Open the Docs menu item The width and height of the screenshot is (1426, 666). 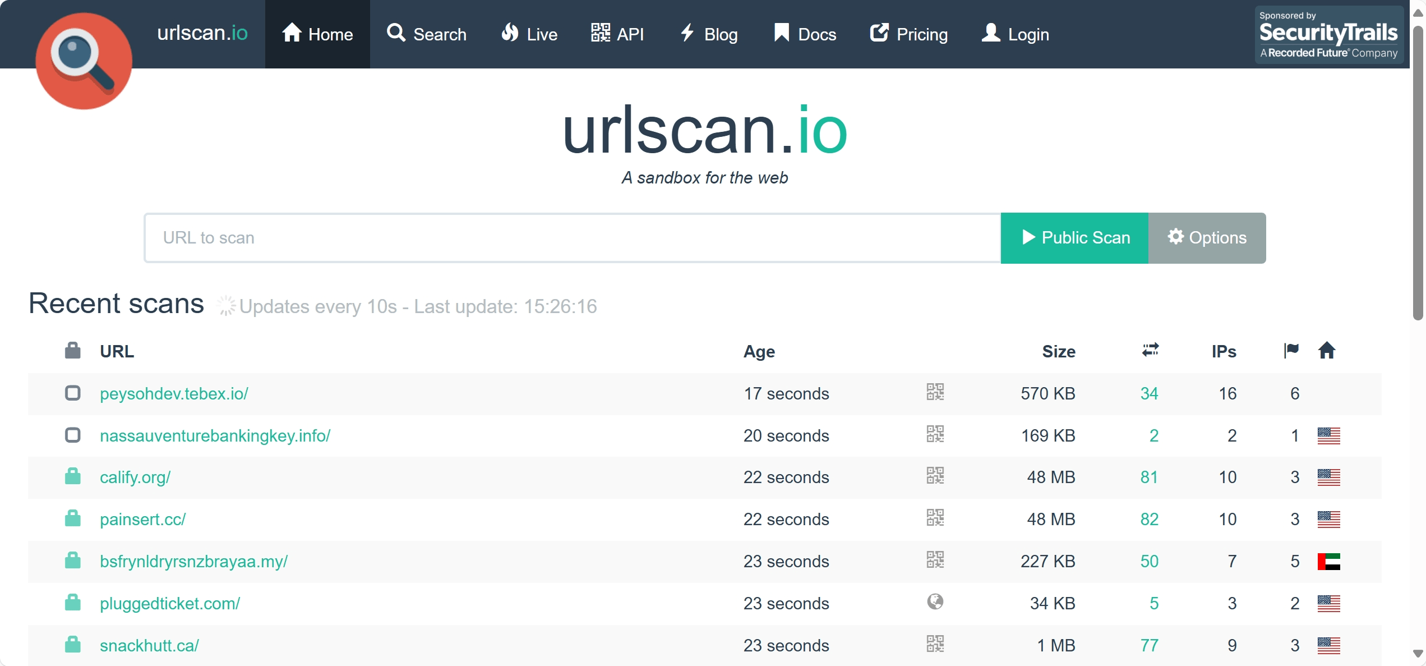click(805, 34)
